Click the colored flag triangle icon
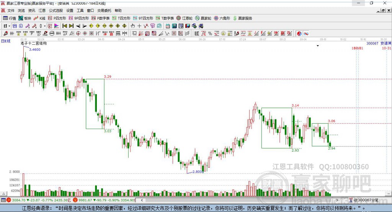 click(57, 26)
